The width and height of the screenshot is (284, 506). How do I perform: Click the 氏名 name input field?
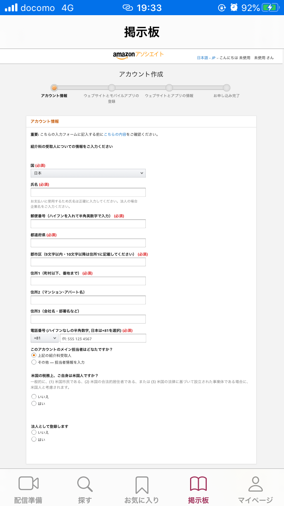click(88, 192)
